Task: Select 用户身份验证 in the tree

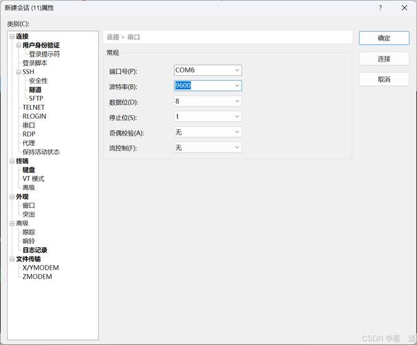Action: (41, 45)
